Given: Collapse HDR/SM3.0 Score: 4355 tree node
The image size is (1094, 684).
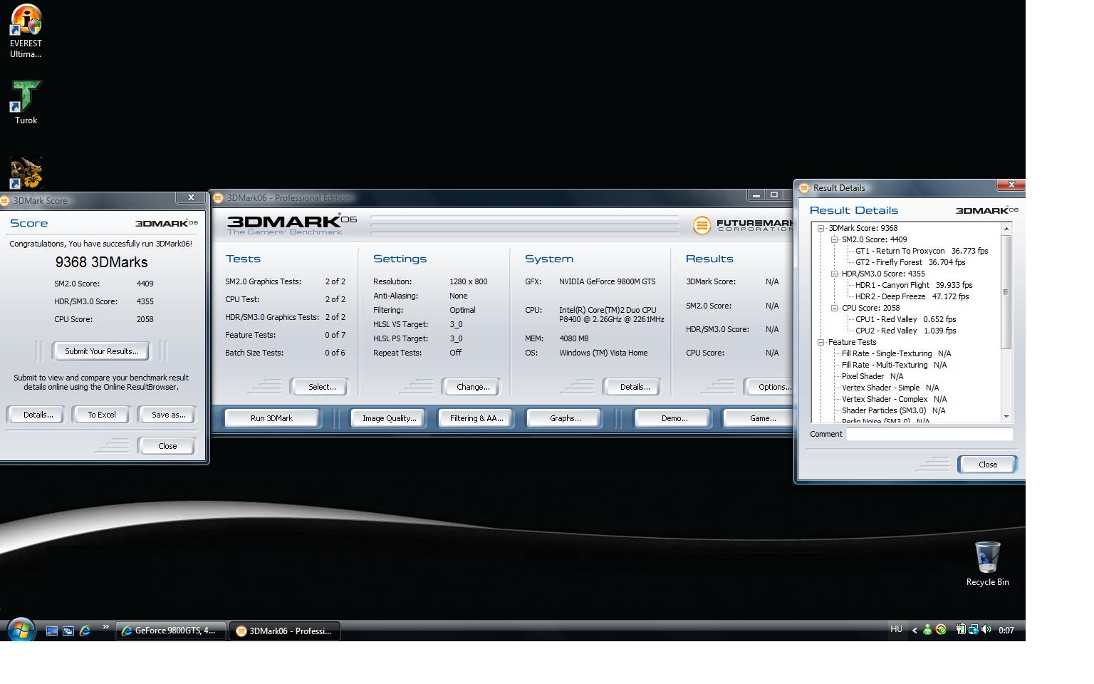Looking at the screenshot, I should click(x=834, y=274).
